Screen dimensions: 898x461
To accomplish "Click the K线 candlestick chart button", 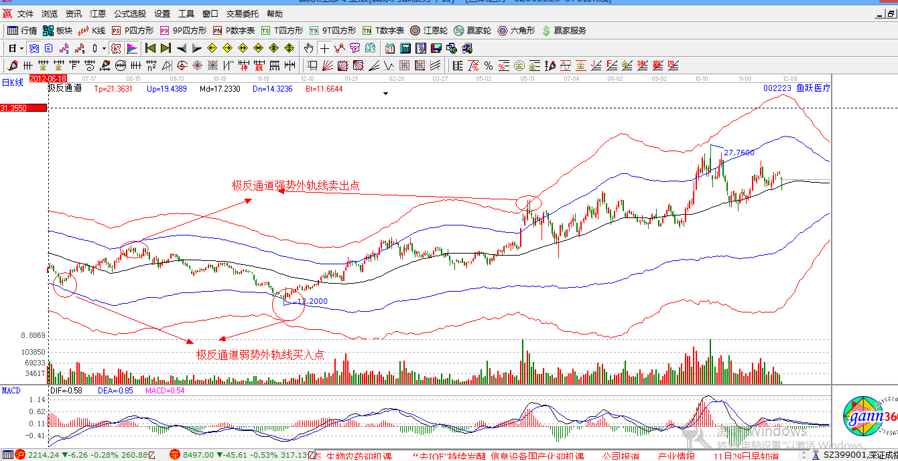I will 92,30.
